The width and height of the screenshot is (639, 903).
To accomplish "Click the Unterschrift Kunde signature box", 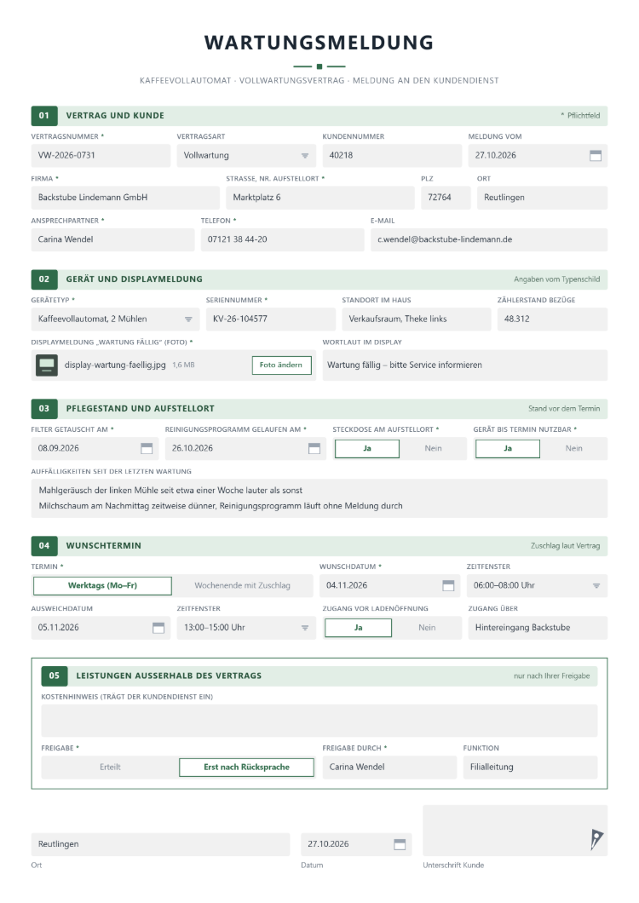I will [515, 831].
